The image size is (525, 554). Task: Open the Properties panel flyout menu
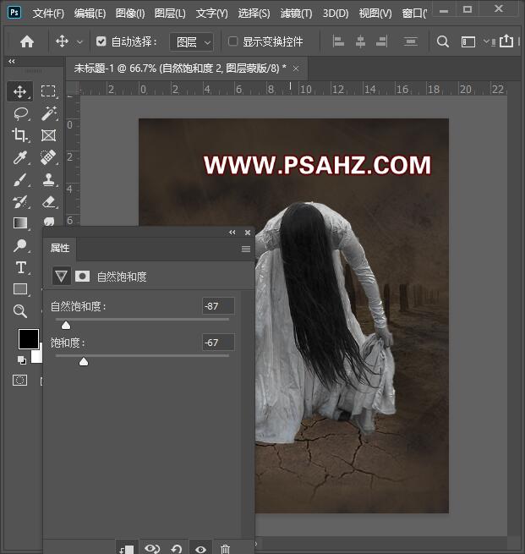[x=246, y=249]
